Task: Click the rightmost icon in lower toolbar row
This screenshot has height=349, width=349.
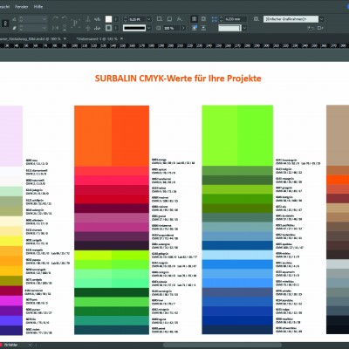Action: (320, 28)
